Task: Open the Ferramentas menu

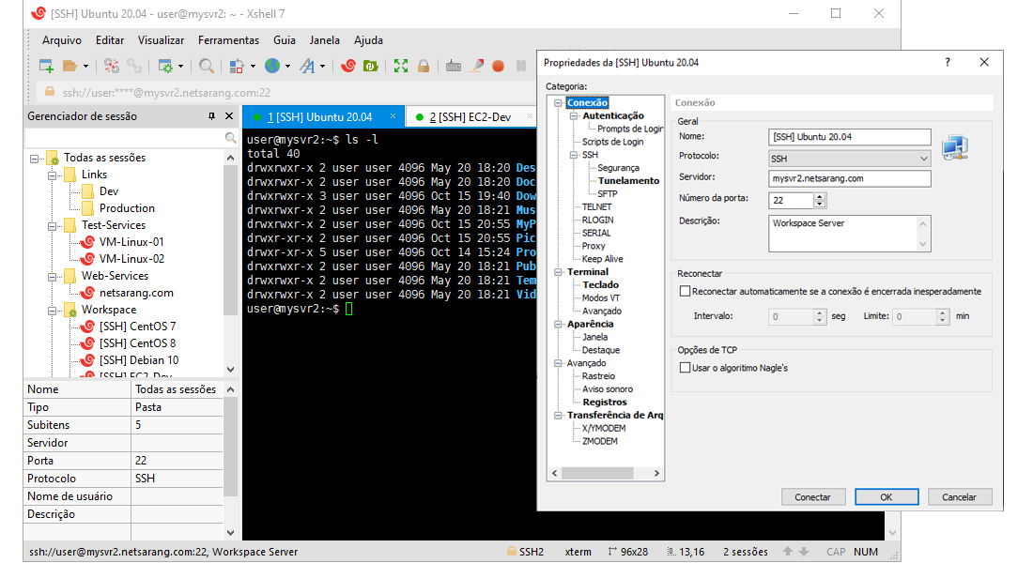Action: (x=228, y=40)
